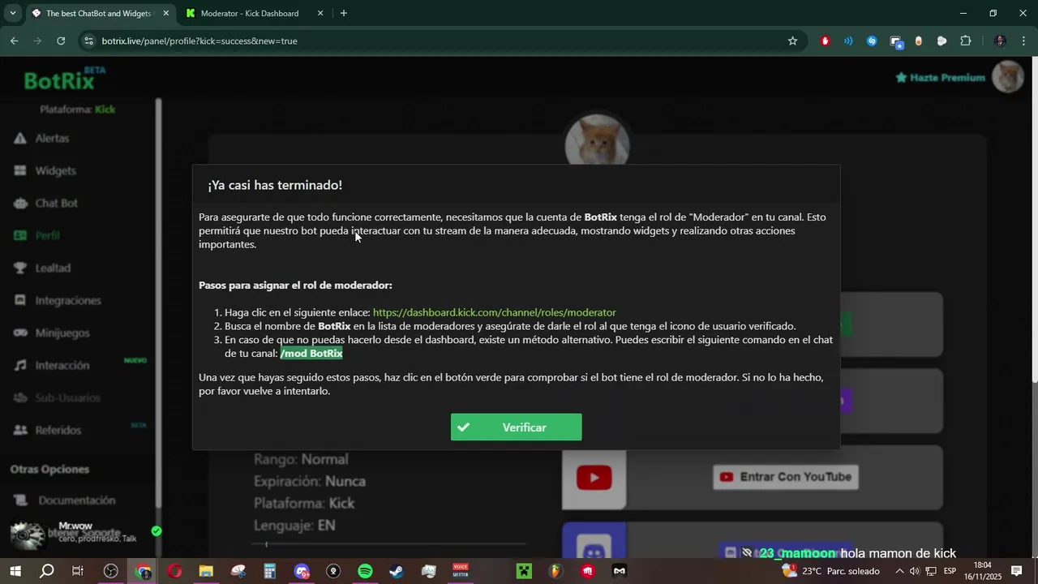
Task: Click the green Verificar button
Action: (x=516, y=427)
